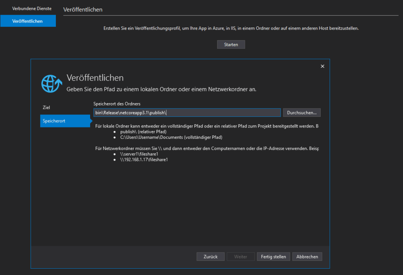Click the disabled Weiter button
The height and width of the screenshot is (275, 403).
[240, 257]
